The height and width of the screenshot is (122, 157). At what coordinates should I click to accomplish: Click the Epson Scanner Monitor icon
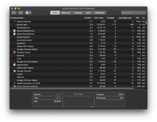14,86
